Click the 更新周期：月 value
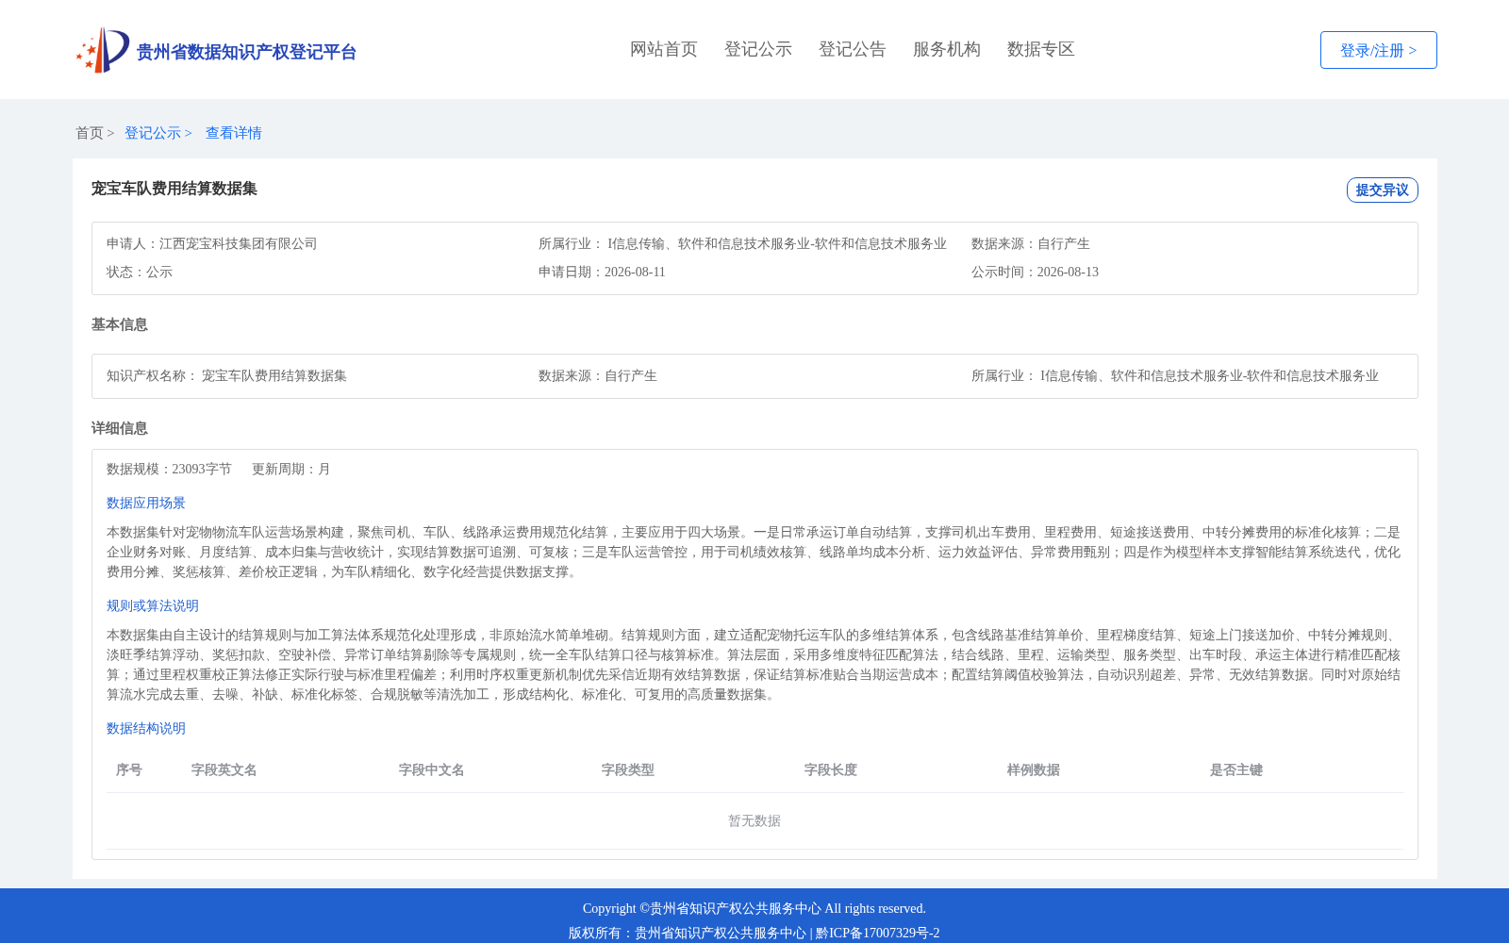1509x943 pixels. click(x=291, y=469)
